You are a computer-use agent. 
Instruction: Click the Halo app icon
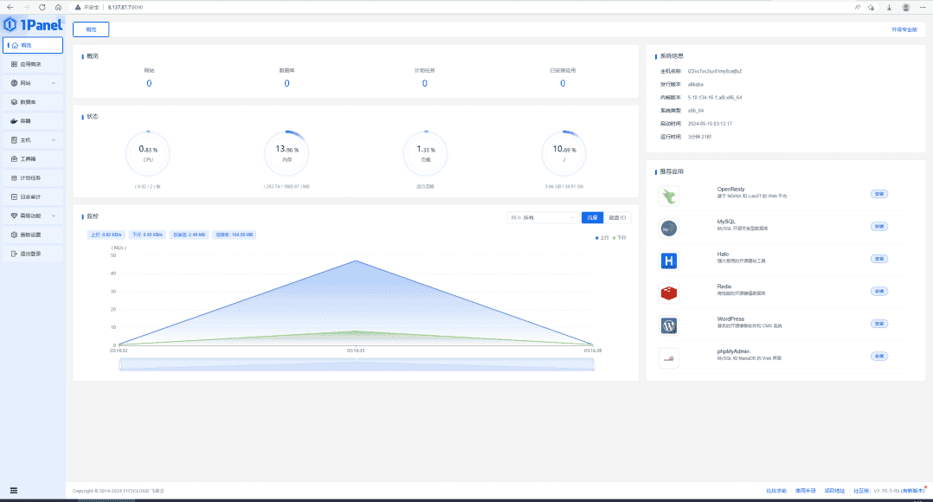(x=668, y=261)
